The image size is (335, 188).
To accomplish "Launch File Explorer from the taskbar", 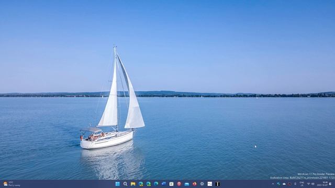I will point(133,184).
